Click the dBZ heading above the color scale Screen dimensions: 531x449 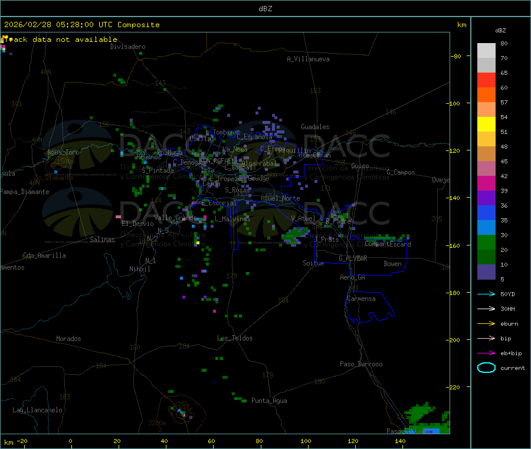(x=500, y=31)
